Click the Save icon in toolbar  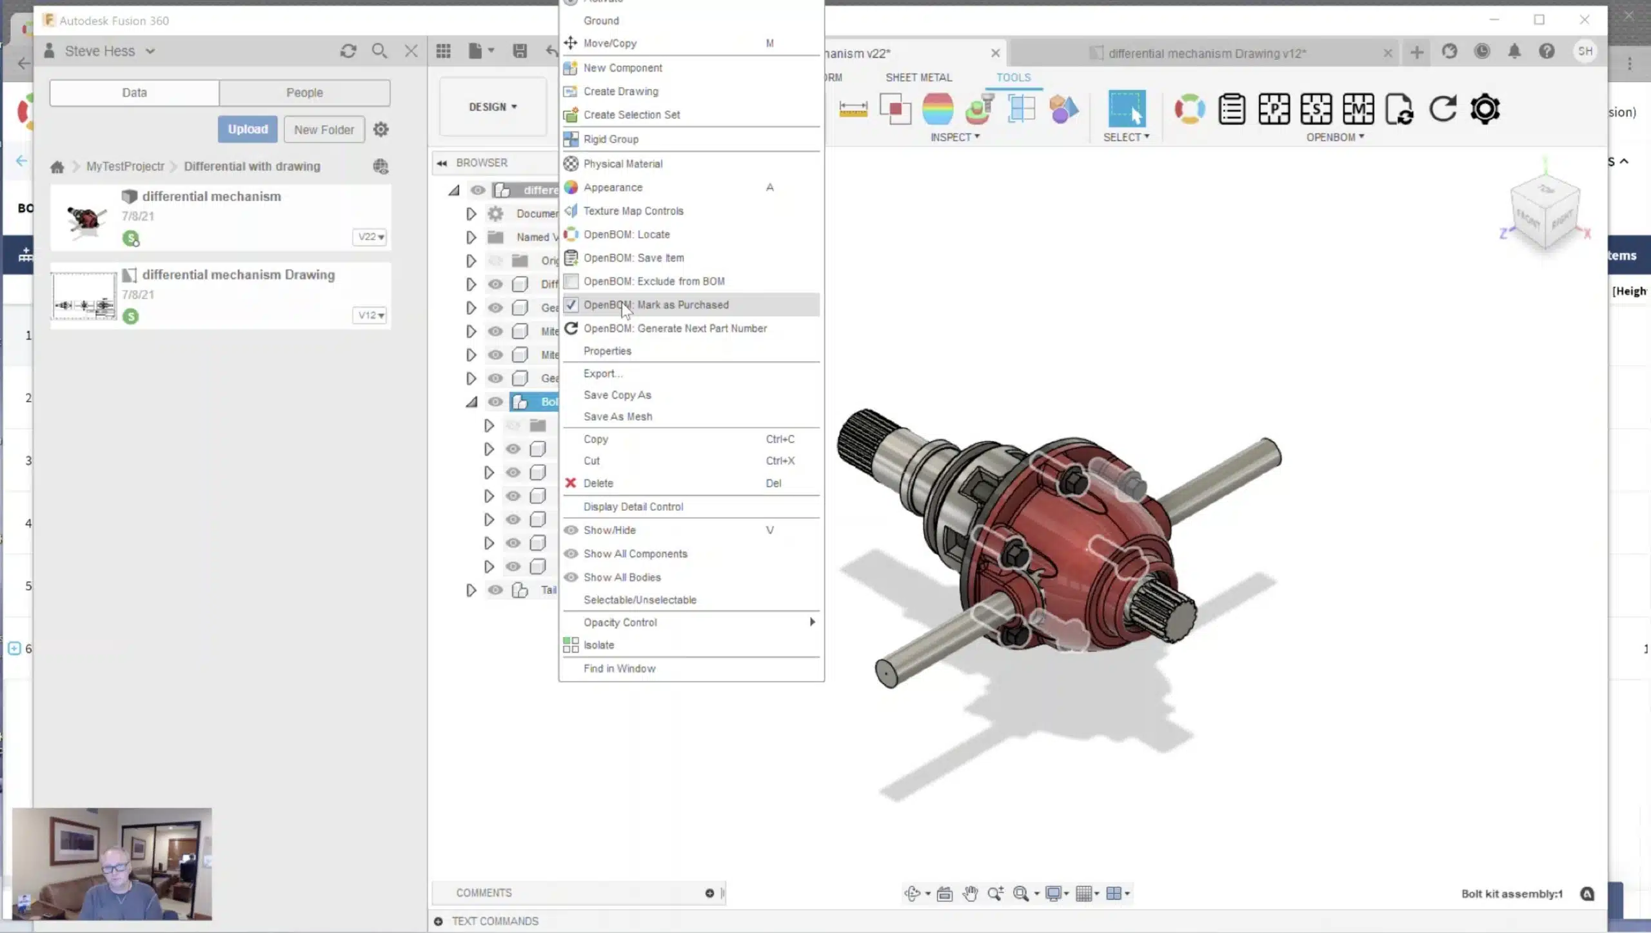point(520,51)
